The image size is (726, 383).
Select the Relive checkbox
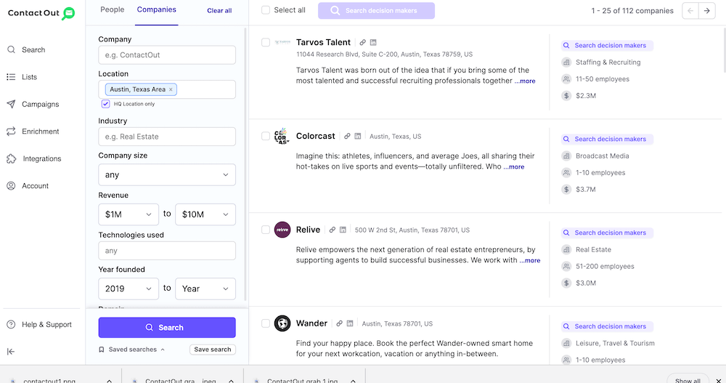[266, 230]
